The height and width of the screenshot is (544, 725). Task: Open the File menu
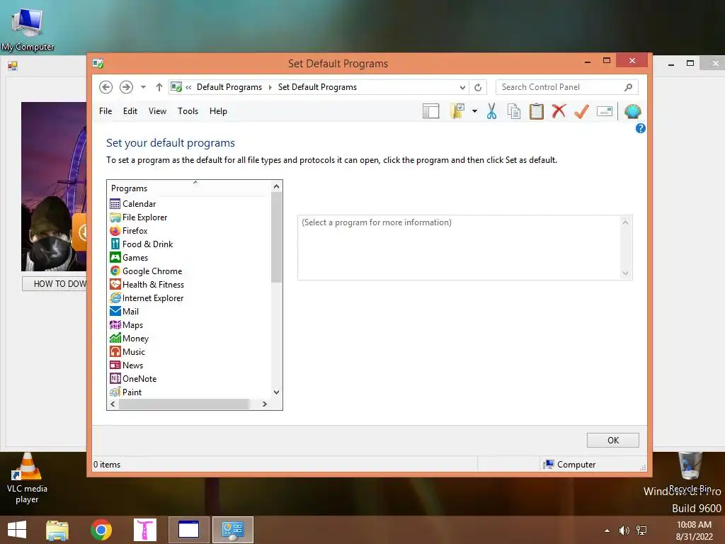(x=105, y=111)
